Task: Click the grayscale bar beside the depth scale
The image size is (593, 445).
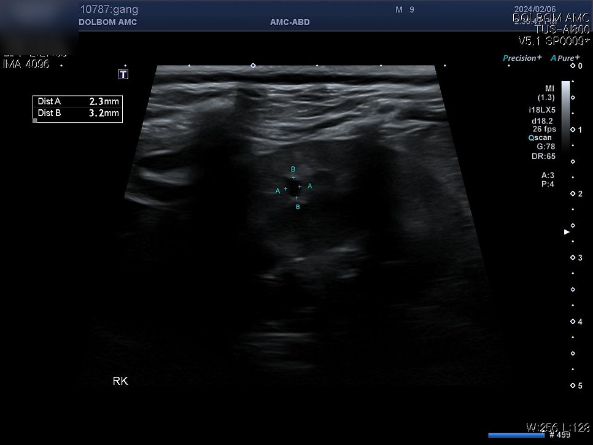Action: pyautogui.click(x=565, y=115)
